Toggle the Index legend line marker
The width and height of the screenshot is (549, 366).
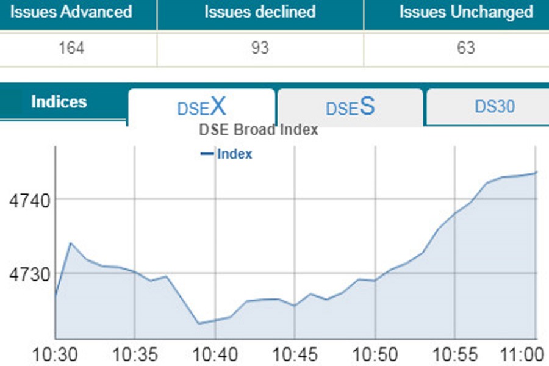coord(207,154)
